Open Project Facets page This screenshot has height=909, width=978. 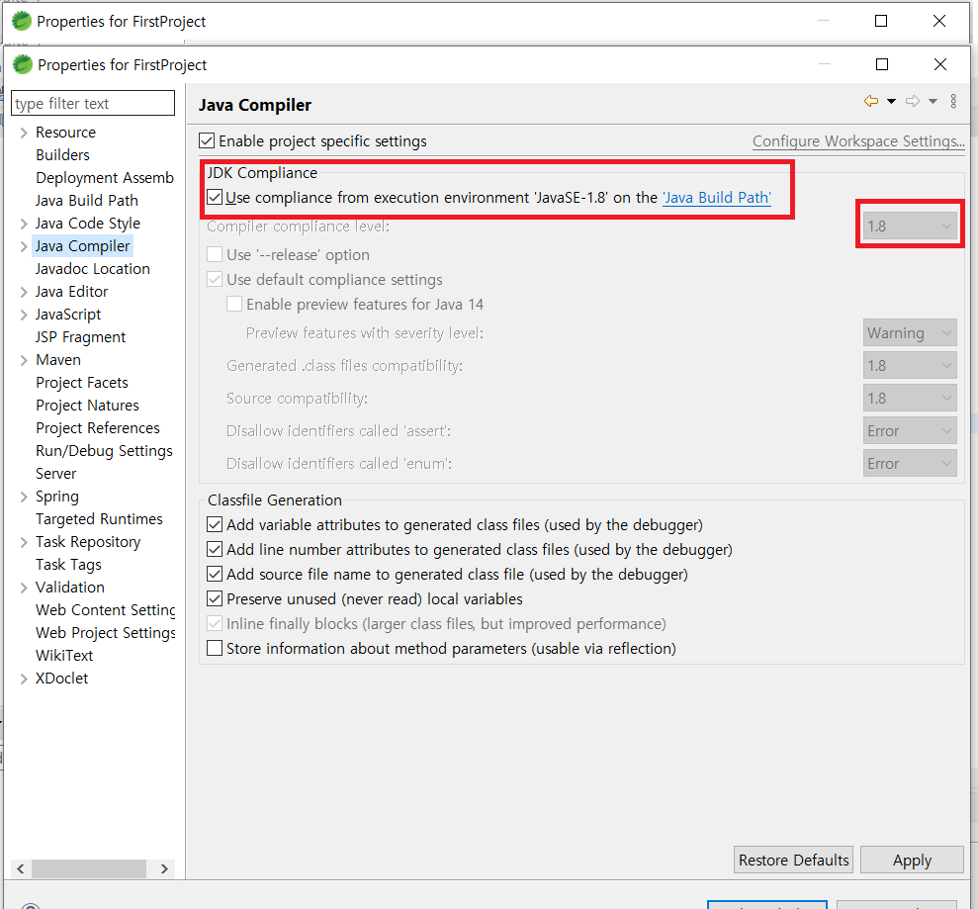pyautogui.click(x=82, y=383)
